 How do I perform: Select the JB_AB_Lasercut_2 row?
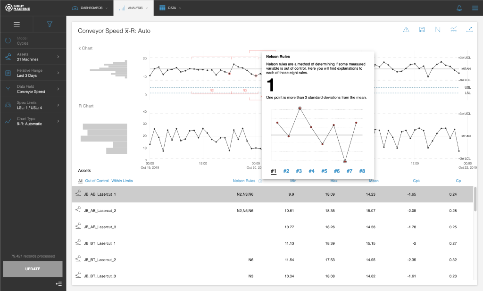(x=272, y=211)
